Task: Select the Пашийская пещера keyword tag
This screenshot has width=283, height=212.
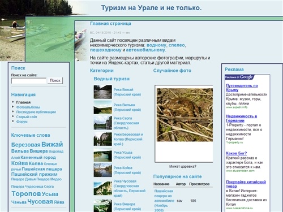Action: pos(42,169)
